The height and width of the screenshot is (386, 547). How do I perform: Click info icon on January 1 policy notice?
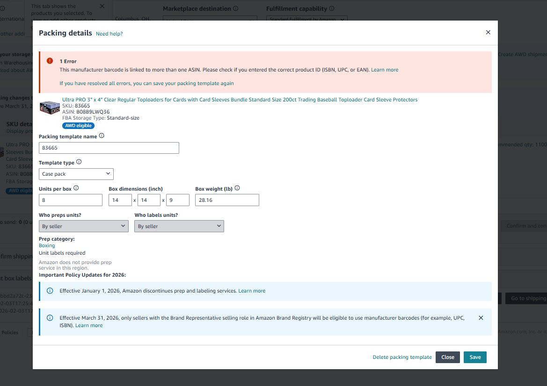tap(50, 291)
